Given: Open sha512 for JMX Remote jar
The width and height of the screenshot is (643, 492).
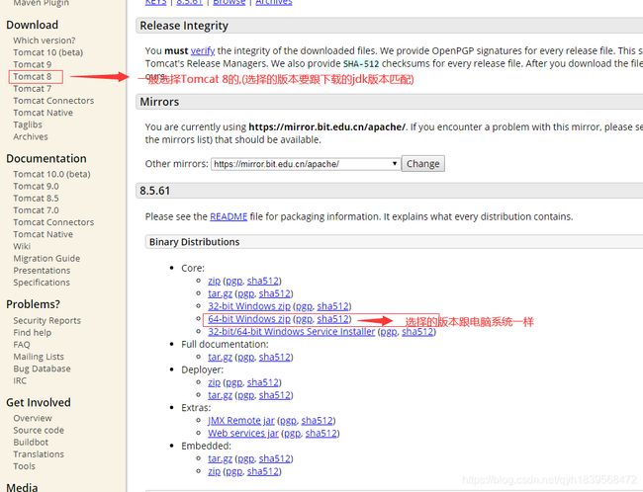Looking at the screenshot, I should [317, 421].
